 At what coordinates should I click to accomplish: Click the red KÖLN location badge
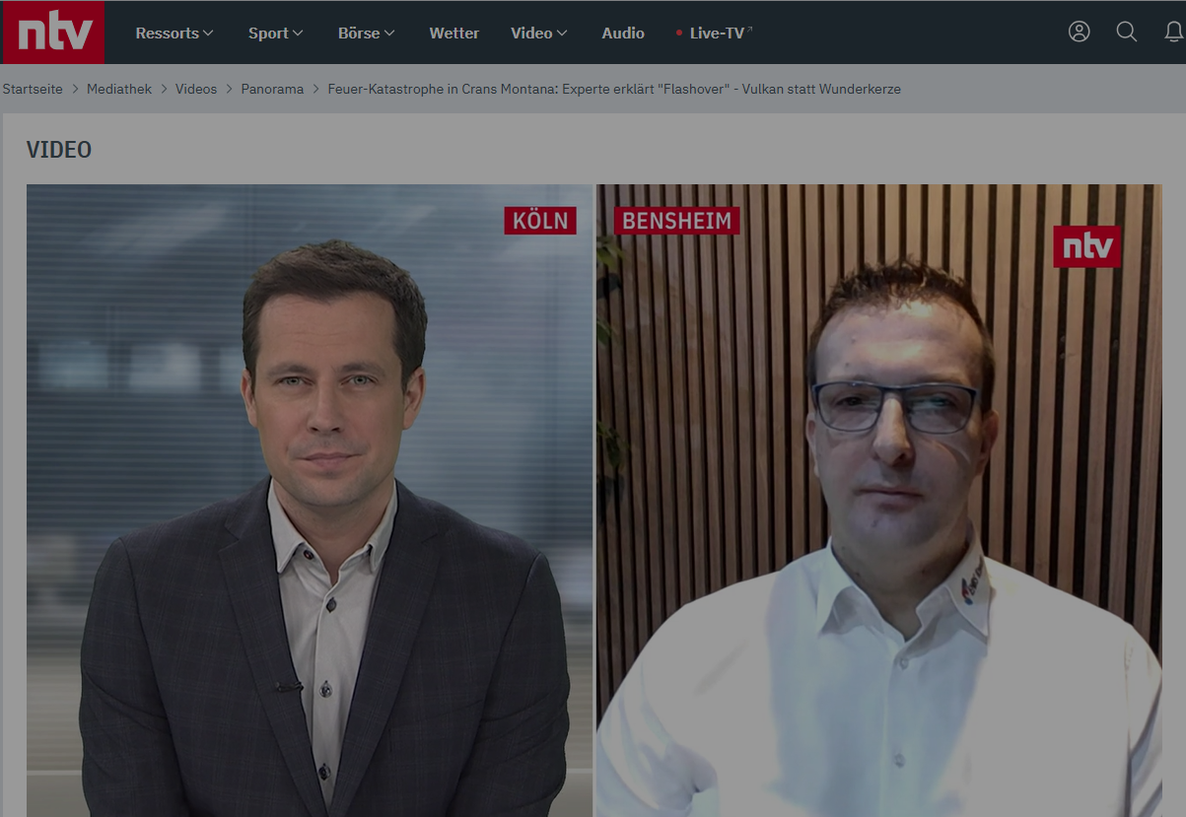540,220
